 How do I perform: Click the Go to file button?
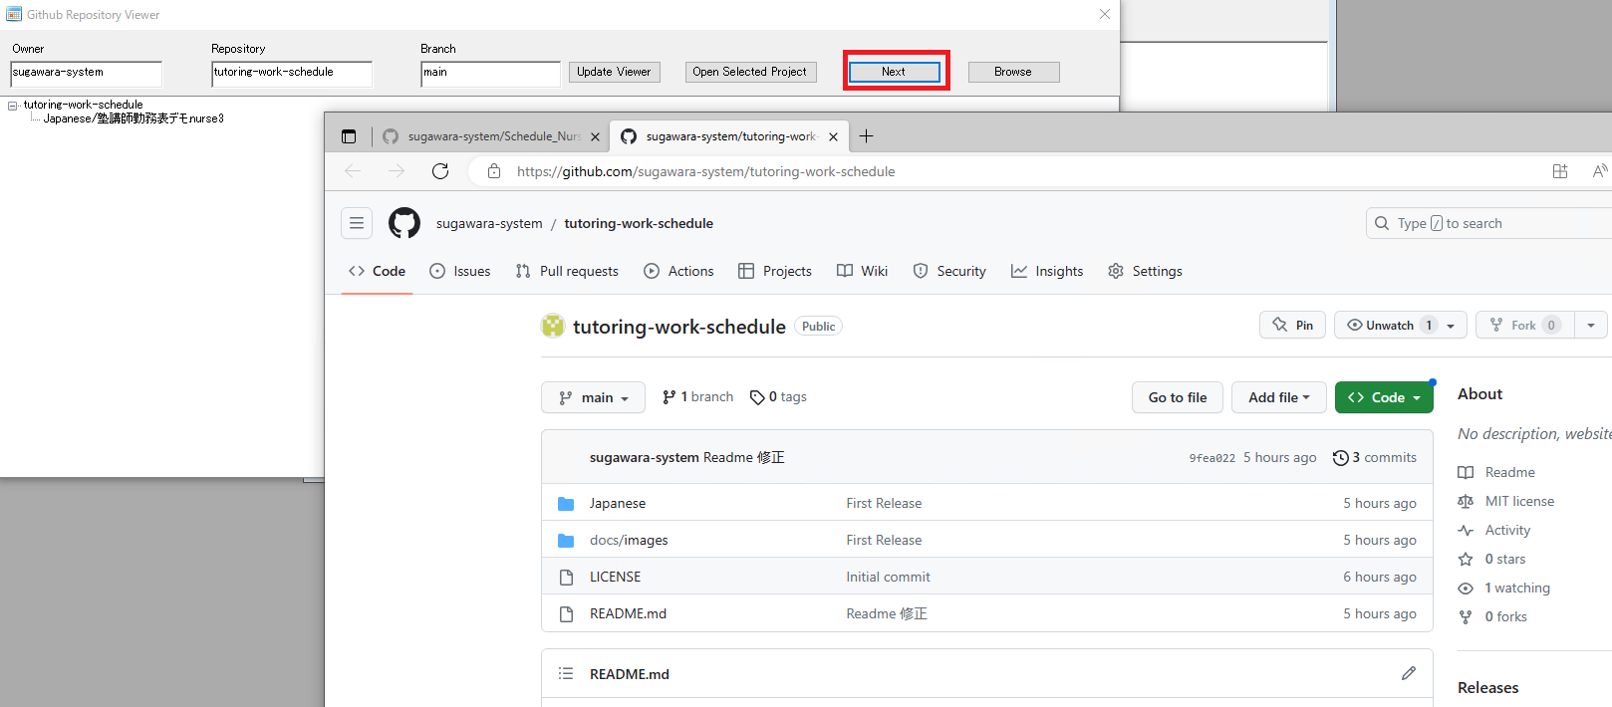click(1178, 397)
